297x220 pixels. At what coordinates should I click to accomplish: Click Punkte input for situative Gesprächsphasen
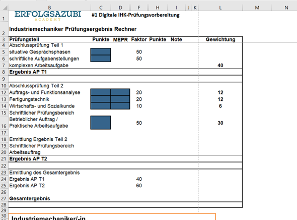(x=101, y=51)
